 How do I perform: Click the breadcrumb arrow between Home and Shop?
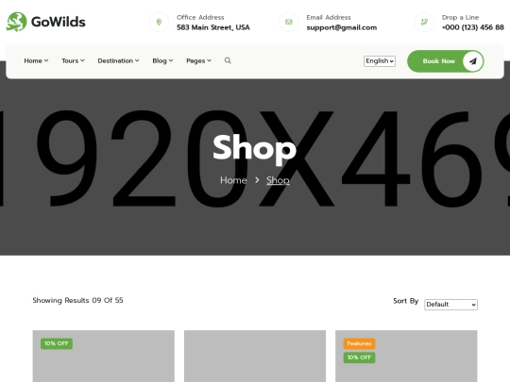coord(257,179)
